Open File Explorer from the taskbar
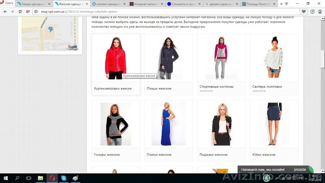 click(x=40, y=178)
